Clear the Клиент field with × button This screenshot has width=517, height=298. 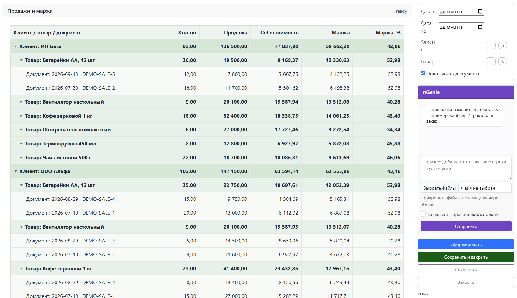[x=502, y=46]
